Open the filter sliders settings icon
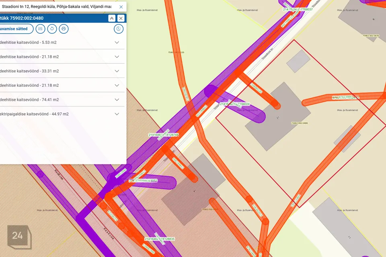This screenshot has width=386, height=257. click(x=40, y=29)
